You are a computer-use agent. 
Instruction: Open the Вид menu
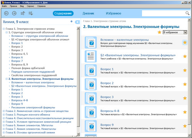pos(22,6)
